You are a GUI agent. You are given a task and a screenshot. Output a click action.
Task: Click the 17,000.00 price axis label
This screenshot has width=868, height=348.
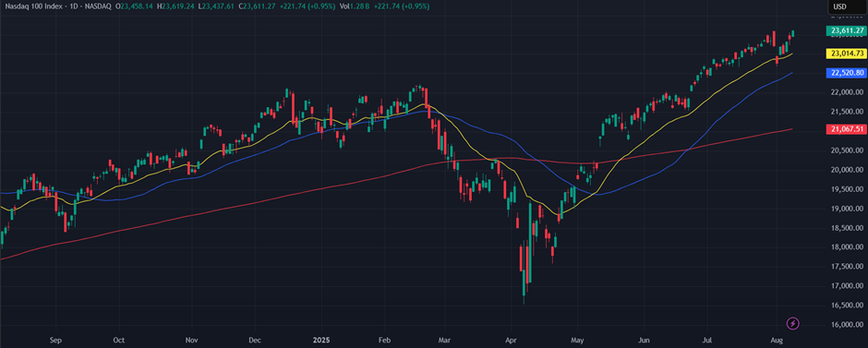[847, 286]
